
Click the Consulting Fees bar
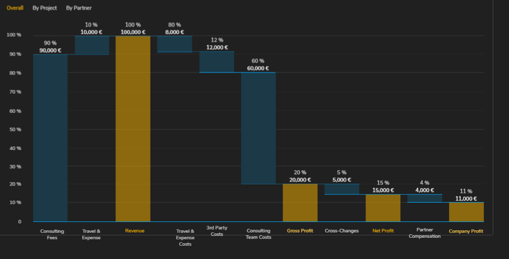click(x=51, y=138)
